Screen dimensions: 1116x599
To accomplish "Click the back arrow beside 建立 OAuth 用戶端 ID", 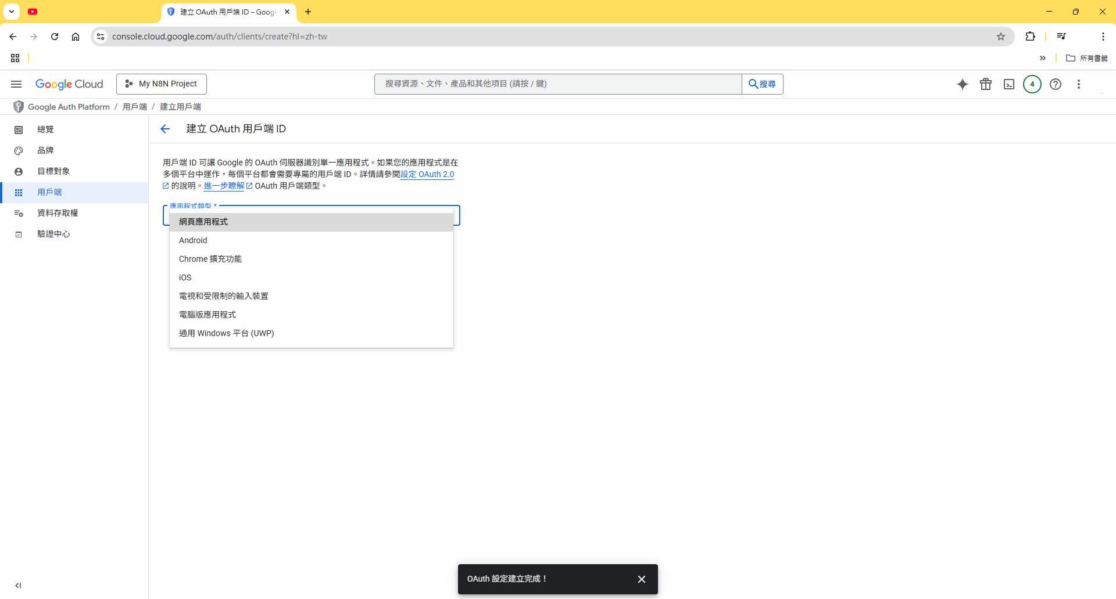I will click(x=166, y=128).
